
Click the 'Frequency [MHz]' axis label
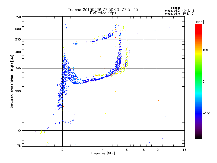(x=103, y=153)
